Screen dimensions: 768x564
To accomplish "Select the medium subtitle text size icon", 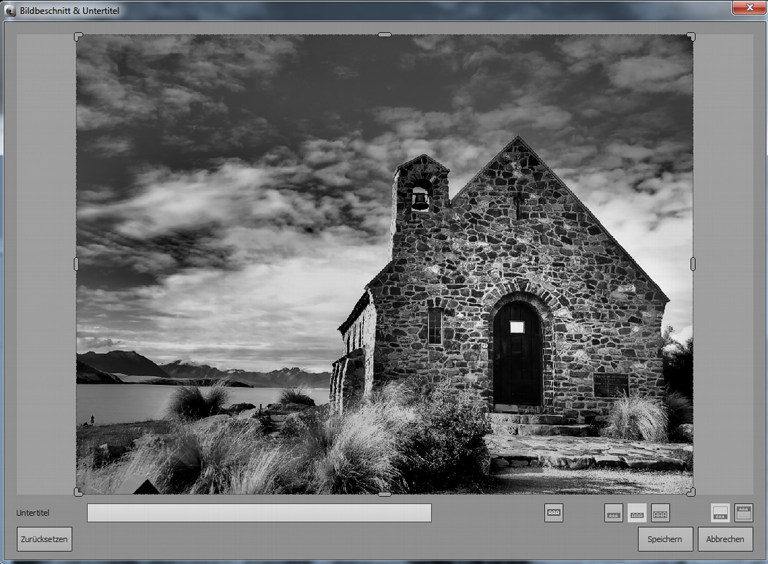I will (x=637, y=513).
